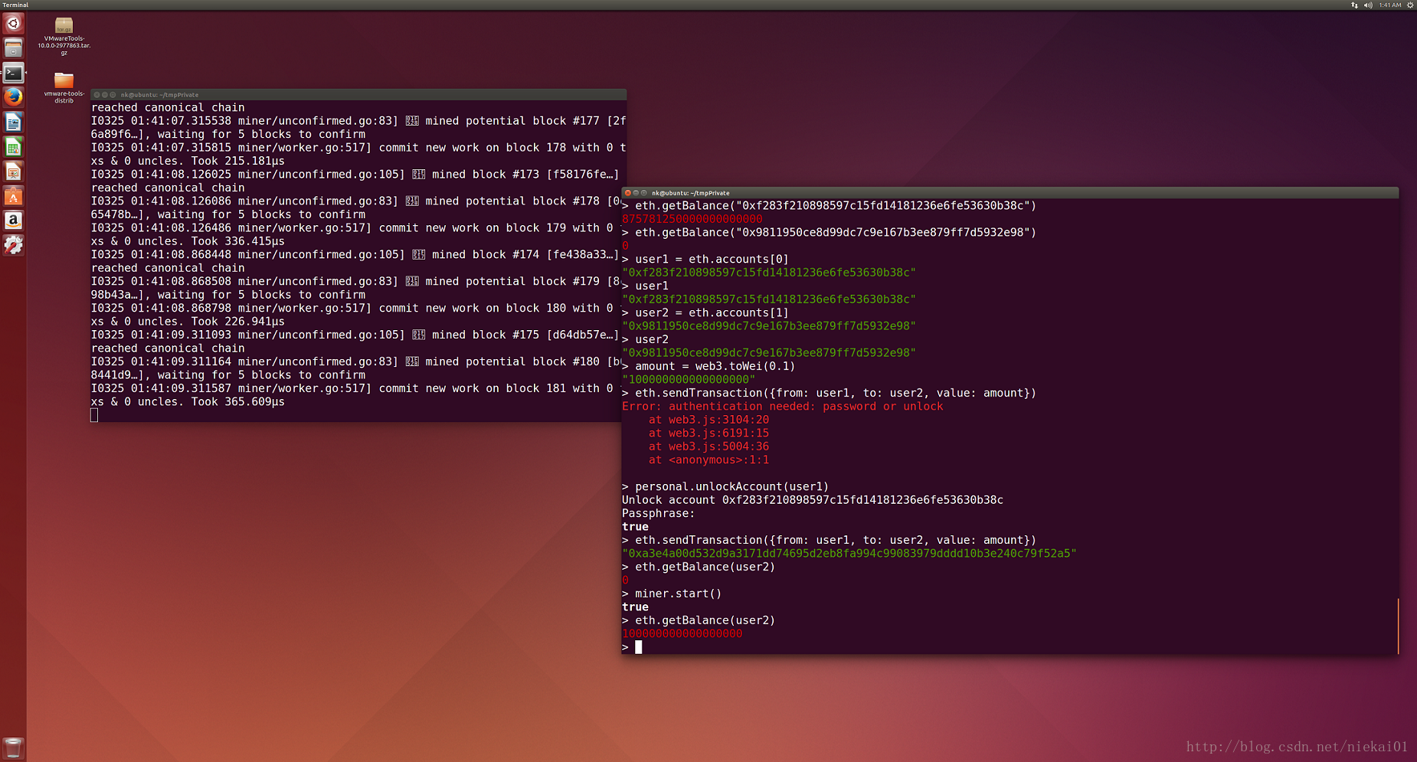This screenshot has width=1417, height=762.
Task: Click the scrollbar in the geth console
Action: [1398, 626]
